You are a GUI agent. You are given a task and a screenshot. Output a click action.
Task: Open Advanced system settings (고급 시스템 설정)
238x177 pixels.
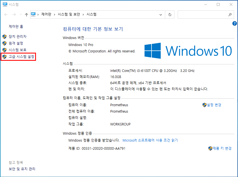point(21,57)
